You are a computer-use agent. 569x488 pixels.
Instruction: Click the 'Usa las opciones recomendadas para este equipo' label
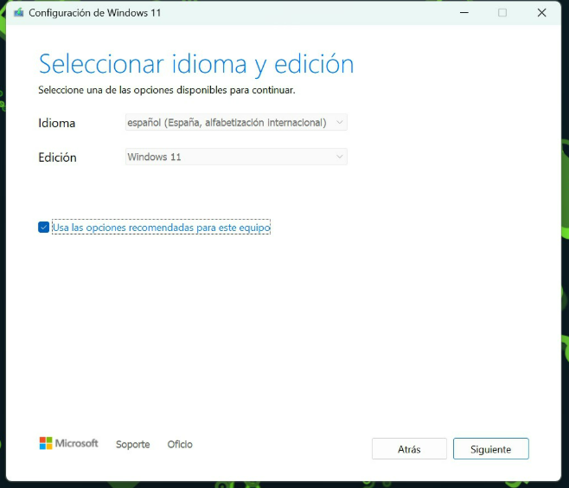(161, 228)
